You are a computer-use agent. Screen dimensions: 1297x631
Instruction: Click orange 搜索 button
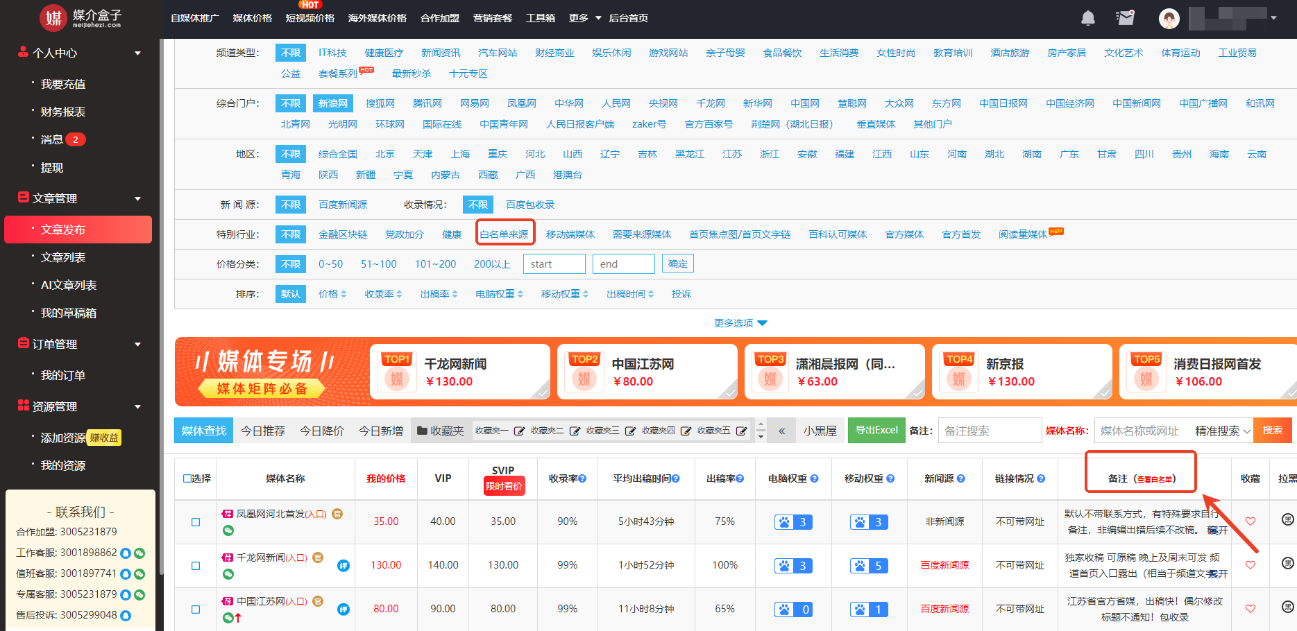coord(1273,430)
